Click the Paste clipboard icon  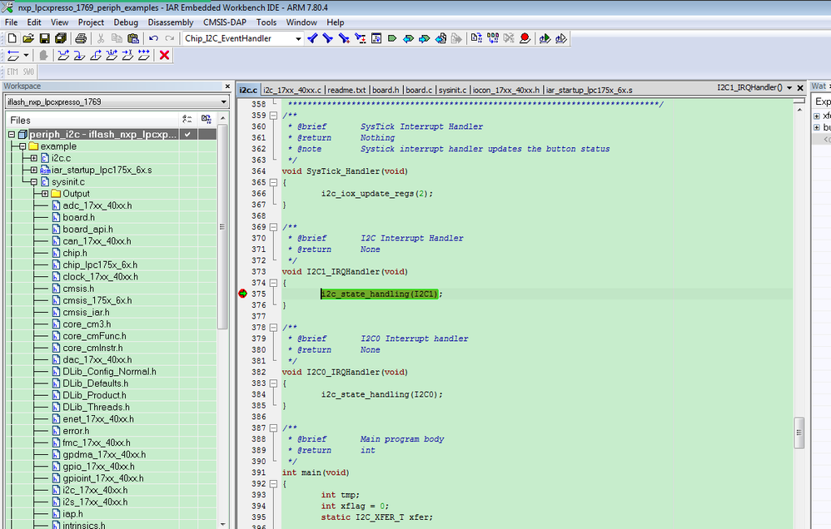(133, 38)
